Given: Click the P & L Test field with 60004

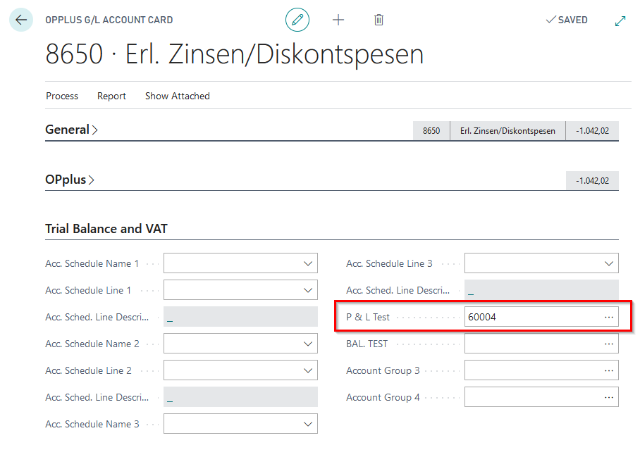Looking at the screenshot, I should [x=532, y=318].
